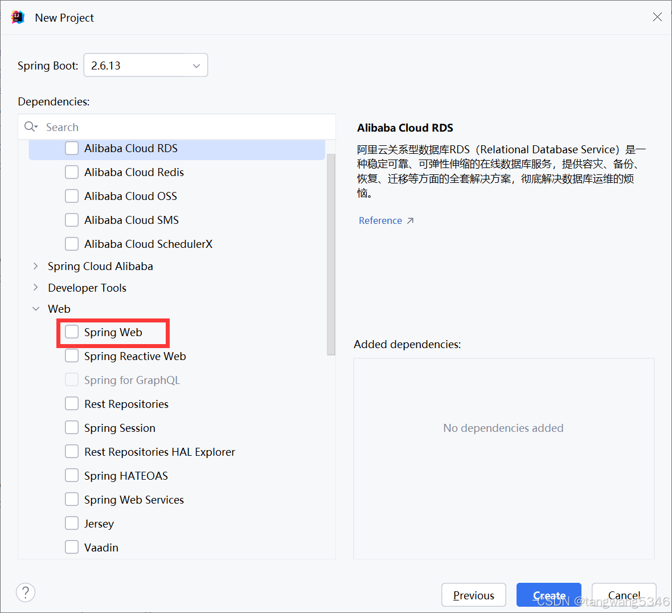Click the Create button

(548, 595)
